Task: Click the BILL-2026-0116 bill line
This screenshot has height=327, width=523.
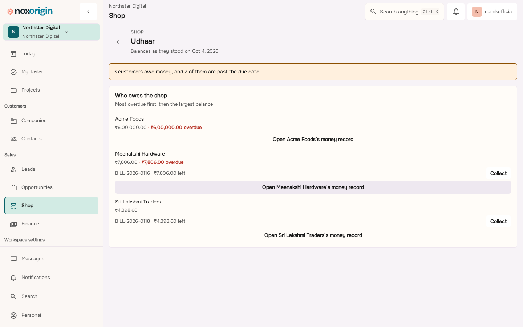Action: [150, 173]
